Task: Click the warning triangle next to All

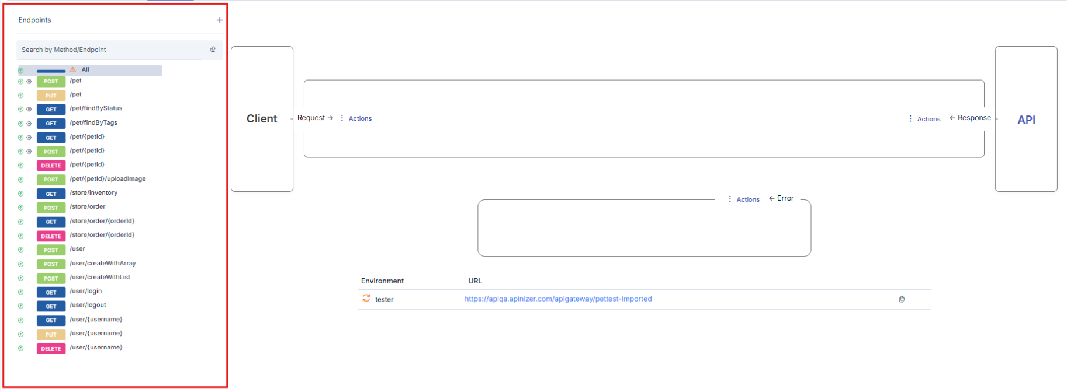Action: click(x=73, y=69)
